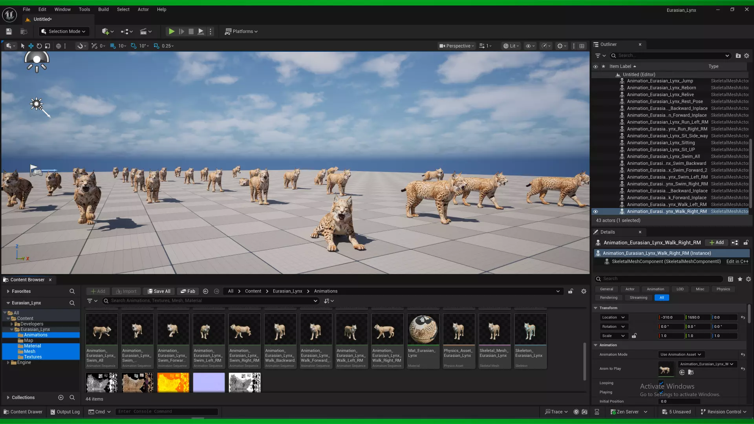Viewport: 754px width, 424px height.
Task: Open the Fab marketplace button
Action: point(188,291)
